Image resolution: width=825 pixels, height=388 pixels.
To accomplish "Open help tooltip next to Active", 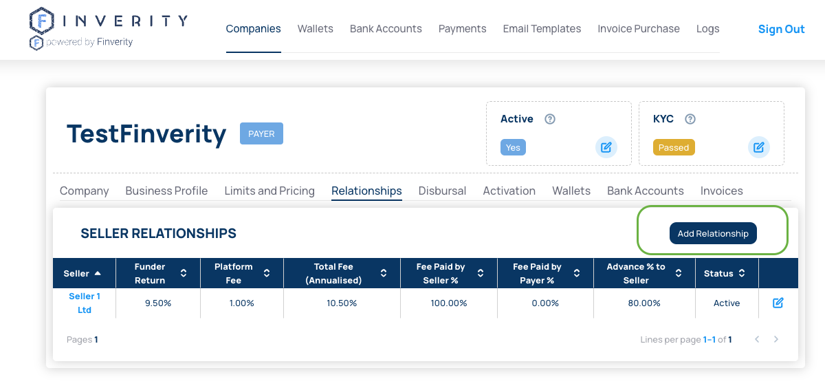I will click(x=549, y=119).
